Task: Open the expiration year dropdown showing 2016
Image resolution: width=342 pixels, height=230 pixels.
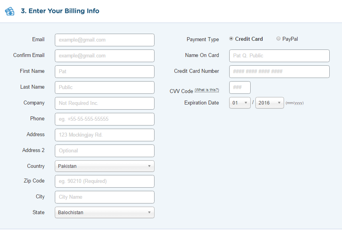Action: coord(269,102)
